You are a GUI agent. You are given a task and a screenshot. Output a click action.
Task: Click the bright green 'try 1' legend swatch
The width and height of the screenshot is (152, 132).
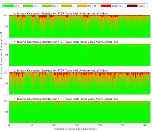pyautogui.click(x=9, y=6)
